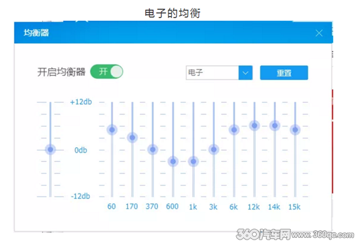The width and height of the screenshot is (358, 247).
Task: Click the preamp slider knob at 0db
Action: (51, 150)
